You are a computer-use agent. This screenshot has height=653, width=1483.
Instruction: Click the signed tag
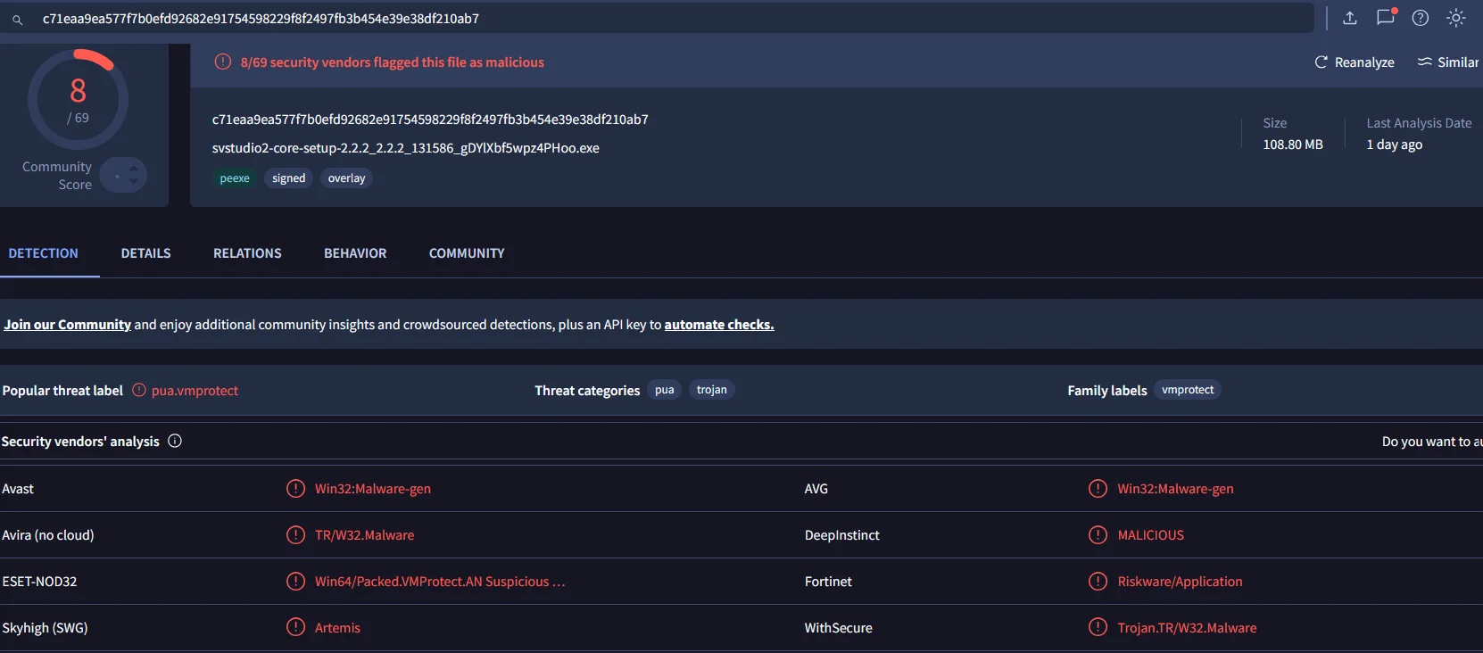coord(288,178)
